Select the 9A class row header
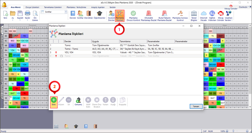 point(6,31)
